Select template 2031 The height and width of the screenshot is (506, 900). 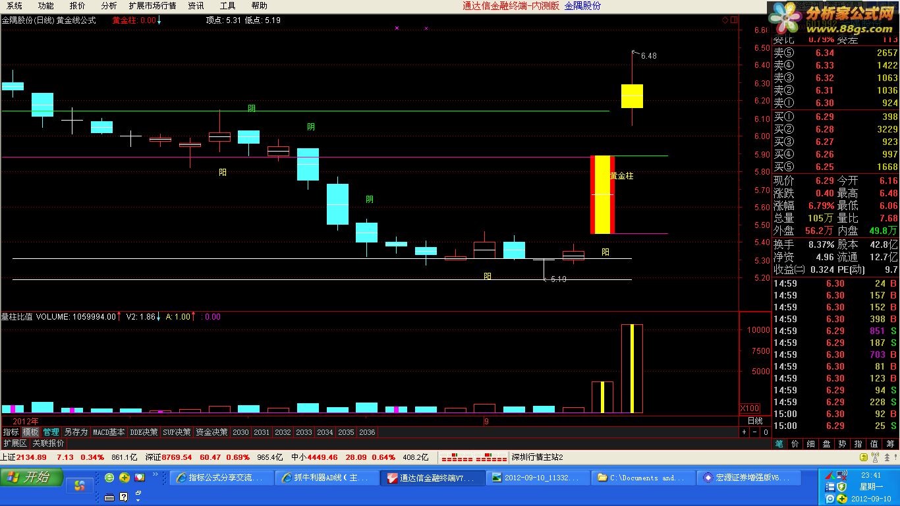tap(262, 432)
